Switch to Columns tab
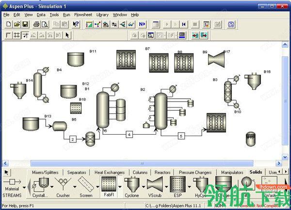Screen dimensions: 291x210 coord(140,173)
